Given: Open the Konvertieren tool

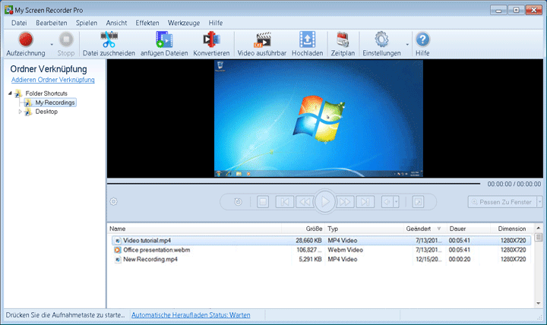Looking at the screenshot, I should click(x=211, y=40).
